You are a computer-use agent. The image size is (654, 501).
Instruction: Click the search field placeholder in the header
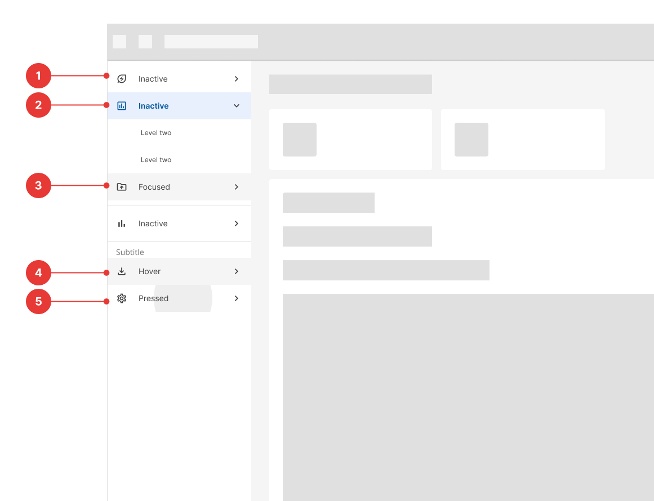[x=211, y=41]
